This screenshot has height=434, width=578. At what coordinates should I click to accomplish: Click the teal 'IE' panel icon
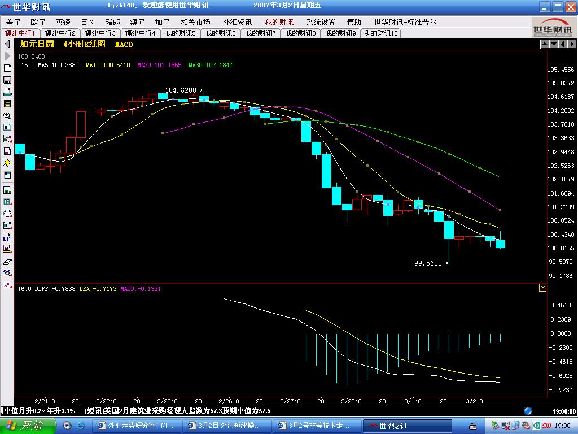click(x=7, y=202)
